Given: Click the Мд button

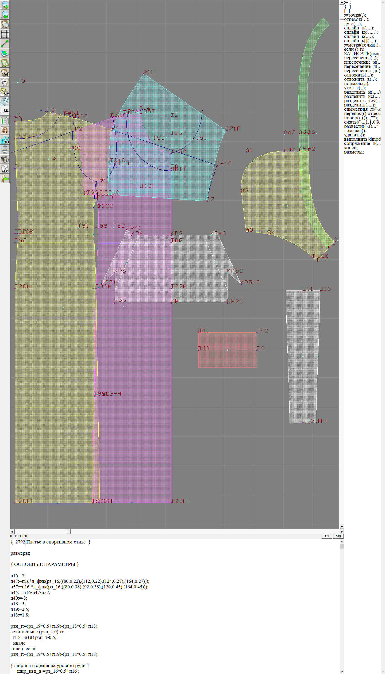Looking at the screenshot, I should (338, 536).
